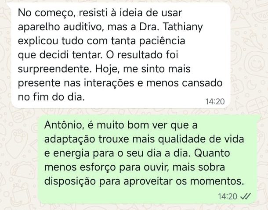Image resolution: width=268 pixels, height=210 pixels.
Task: Click the word 'surpreendente' in the white bubble
Action: 54,69
